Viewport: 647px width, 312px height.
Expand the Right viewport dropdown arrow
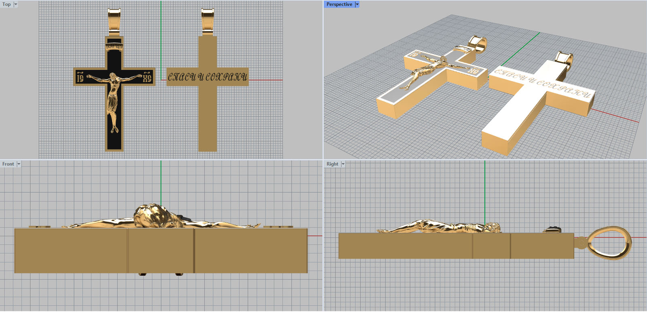click(x=343, y=164)
